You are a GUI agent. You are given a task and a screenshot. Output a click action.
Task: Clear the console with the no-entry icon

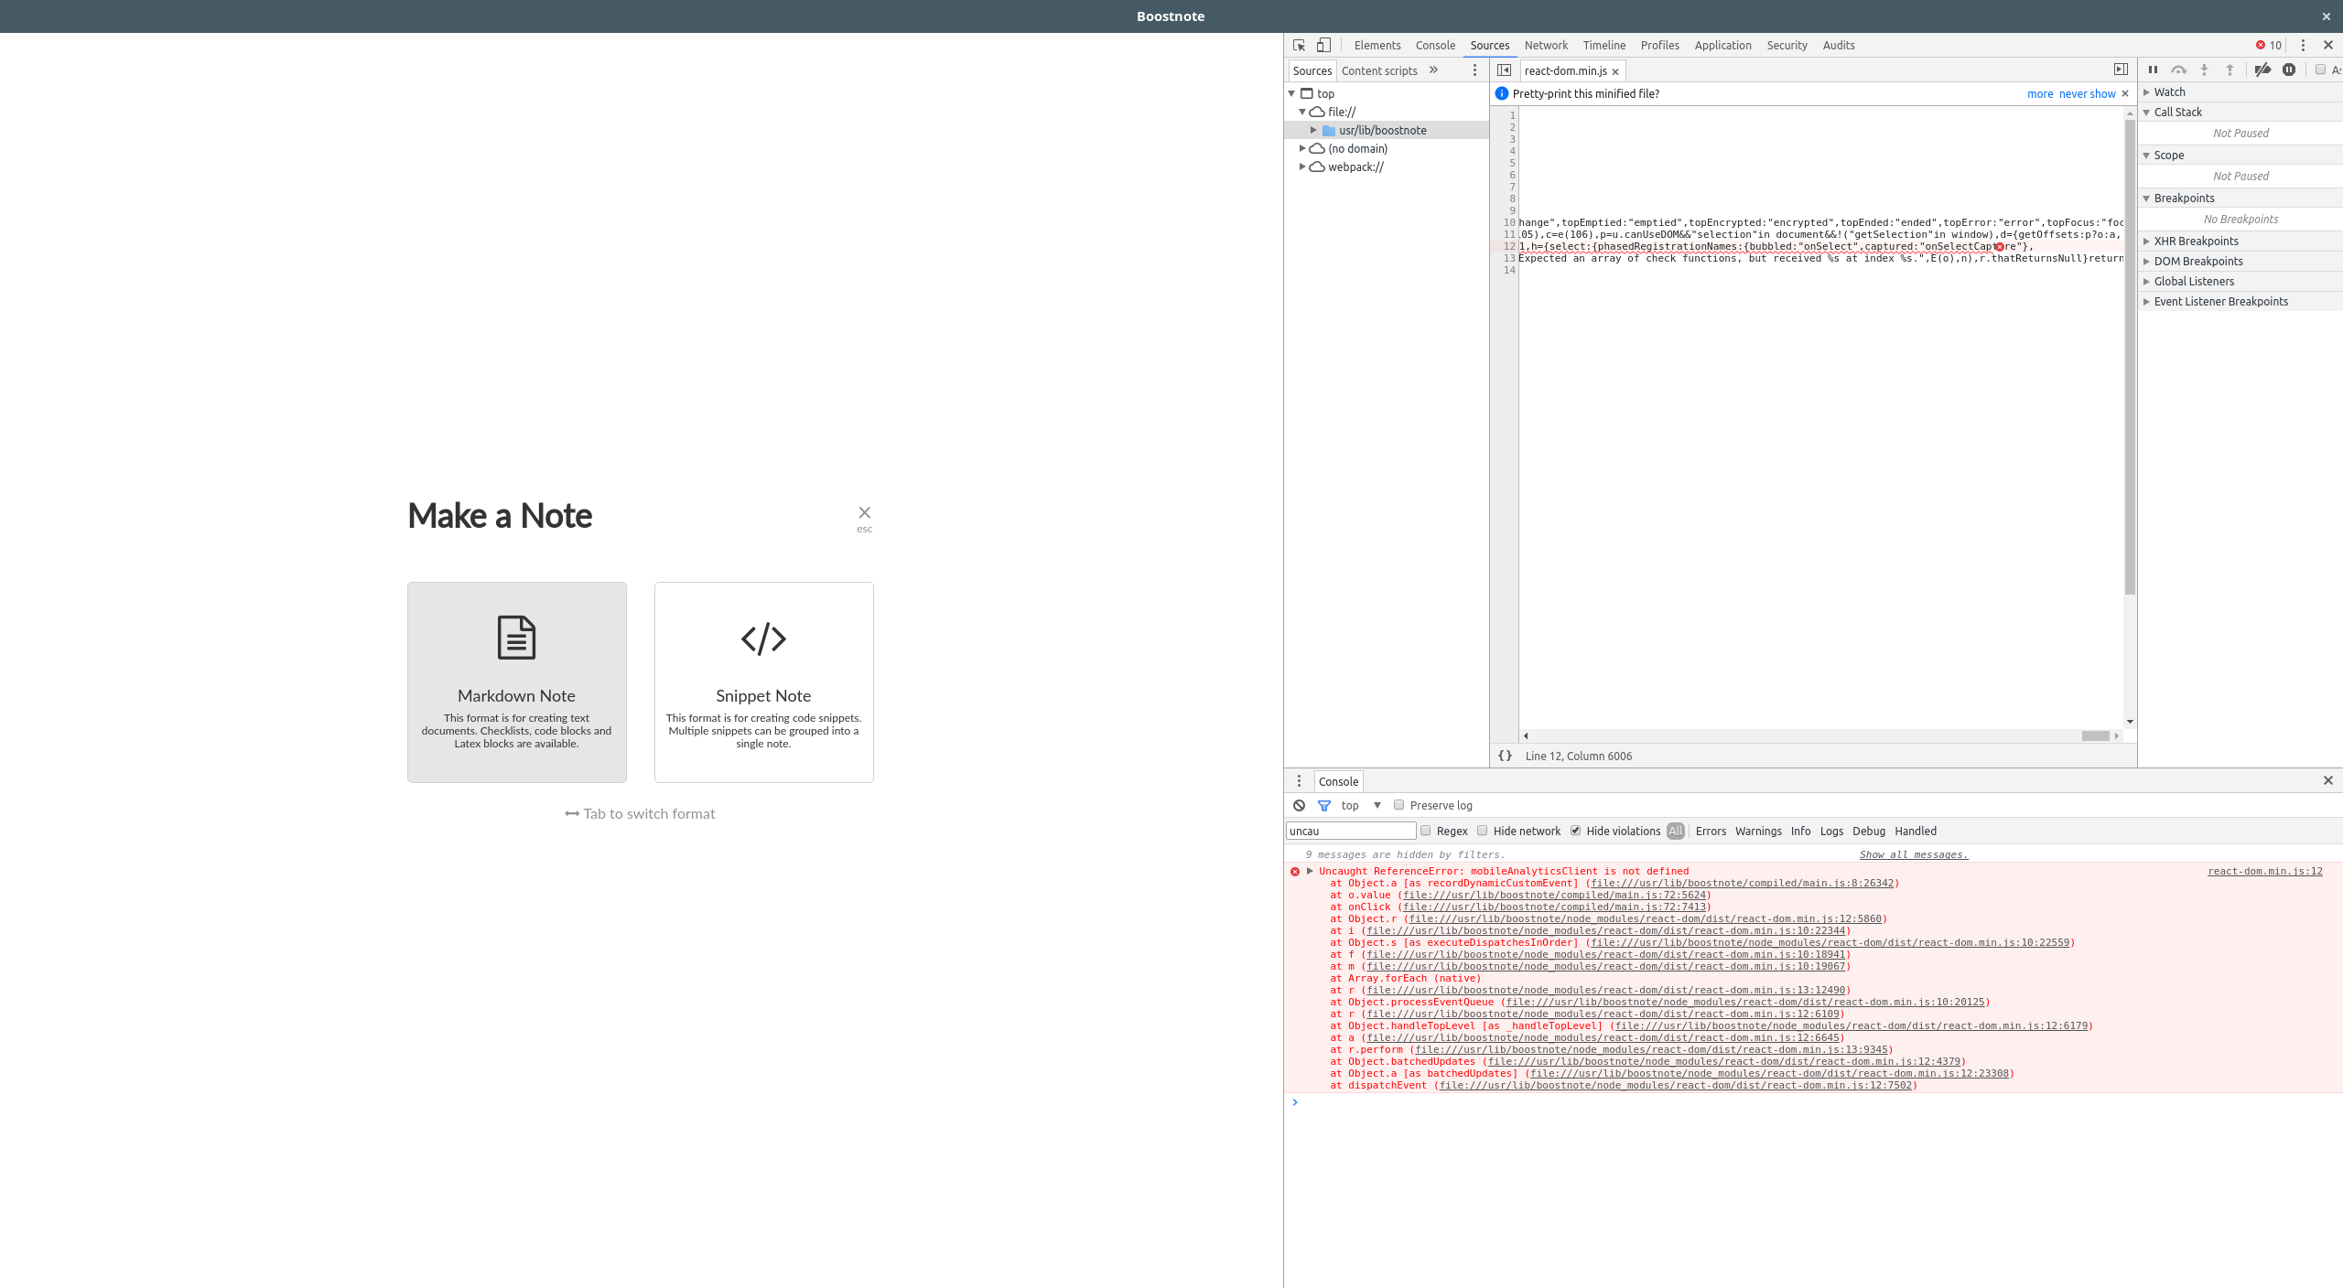tap(1300, 805)
